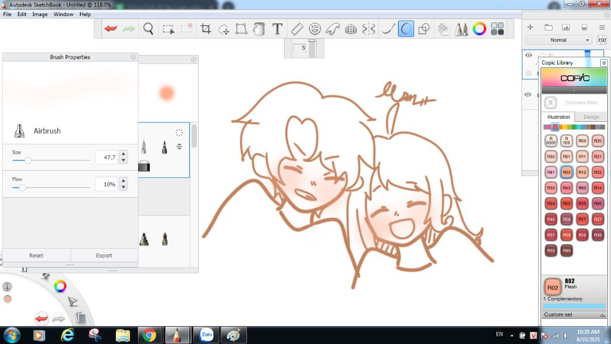
Task: Pick the Distort transform tool
Action: (x=241, y=29)
